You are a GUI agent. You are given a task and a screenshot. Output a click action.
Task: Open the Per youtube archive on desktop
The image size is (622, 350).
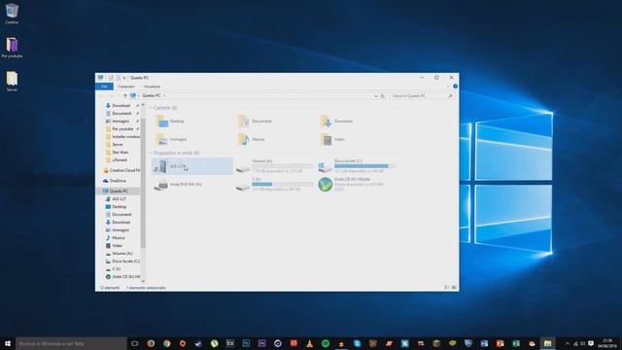click(x=12, y=48)
